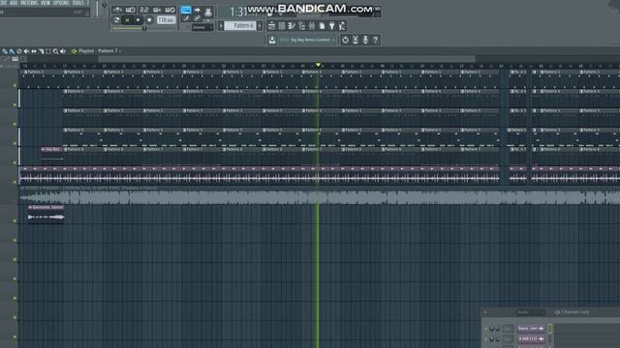620x348 pixels.
Task: Click the second purple channel button in rack
Action: 531,339
